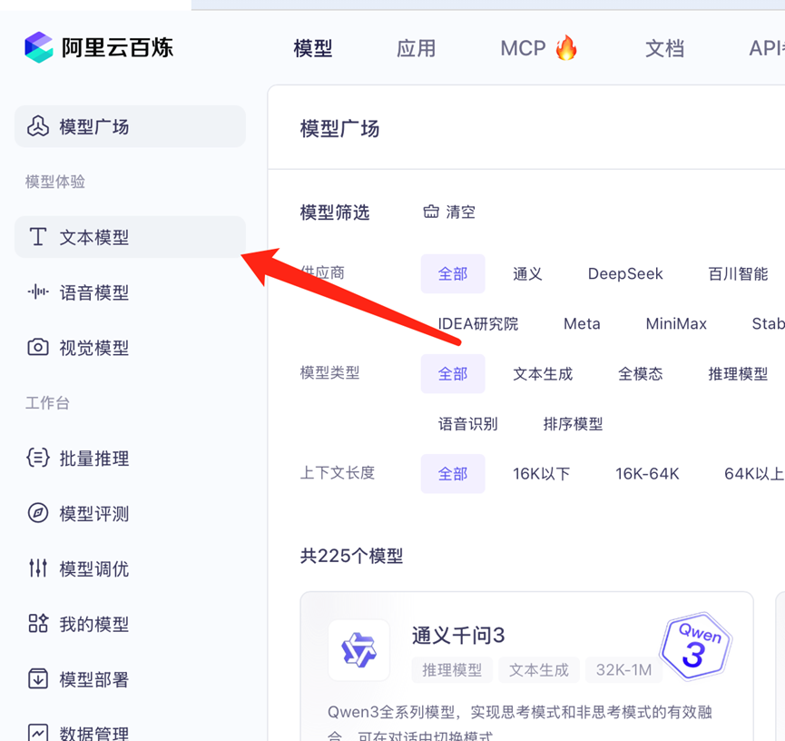This screenshot has width=785, height=741.
Task: Click 清空 to clear filters
Action: pyautogui.click(x=449, y=212)
